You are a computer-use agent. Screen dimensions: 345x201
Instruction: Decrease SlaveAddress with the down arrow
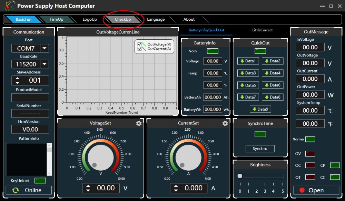(17, 82)
